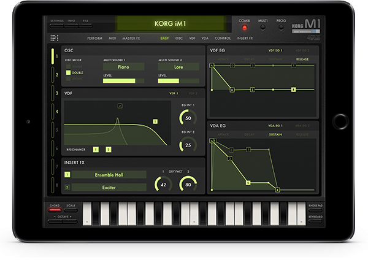Select timbre slot 1

pos(53,56)
